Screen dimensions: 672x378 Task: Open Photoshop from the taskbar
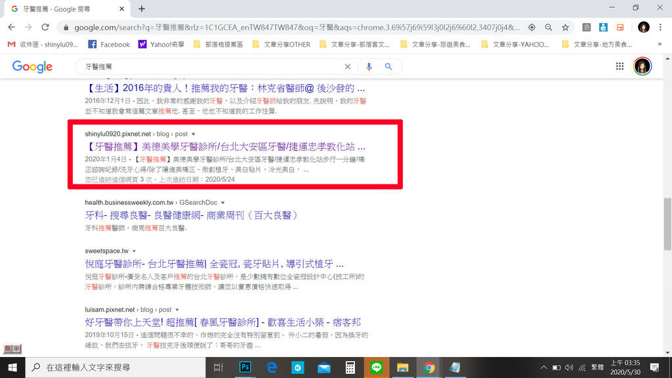tap(245, 367)
